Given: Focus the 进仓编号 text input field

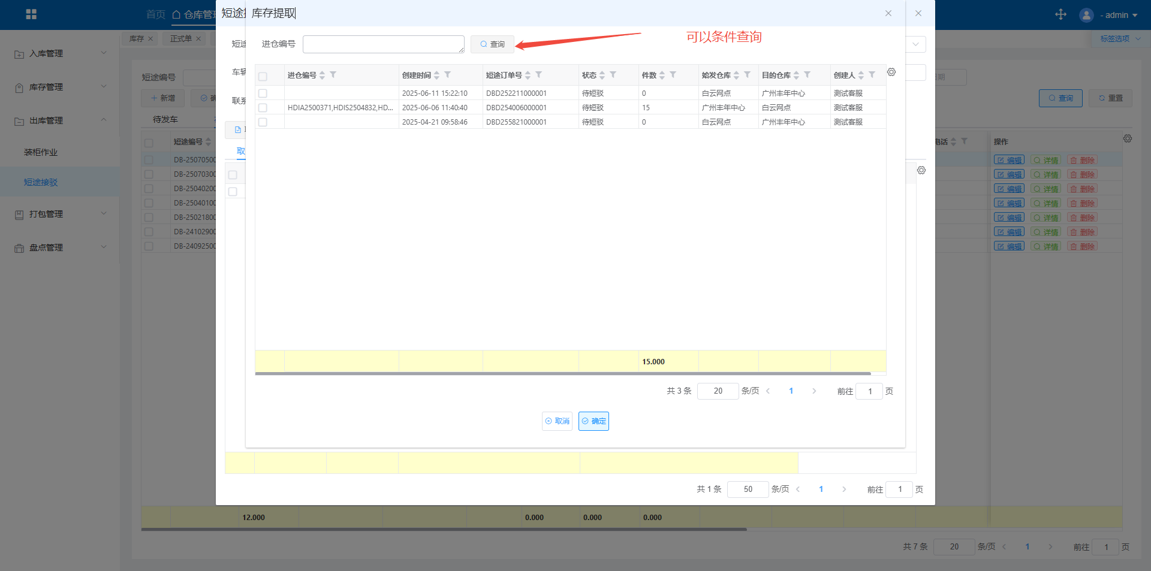Looking at the screenshot, I should point(382,44).
